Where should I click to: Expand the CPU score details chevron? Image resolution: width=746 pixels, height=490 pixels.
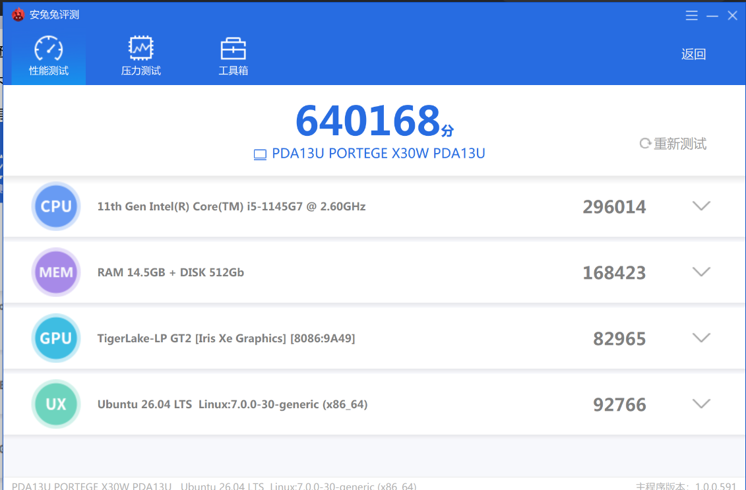coord(701,206)
